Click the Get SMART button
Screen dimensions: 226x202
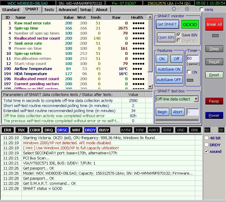[x=167, y=24]
